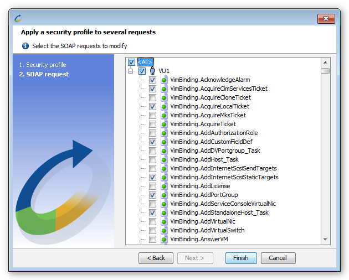Click the Next > button

coord(195,258)
